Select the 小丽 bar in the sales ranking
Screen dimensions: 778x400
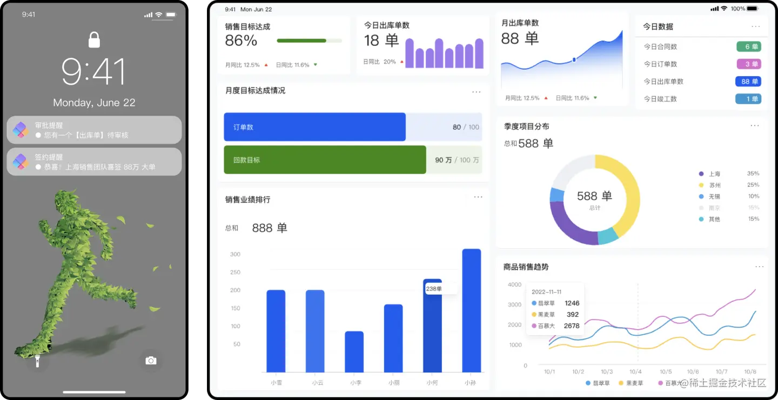click(393, 338)
